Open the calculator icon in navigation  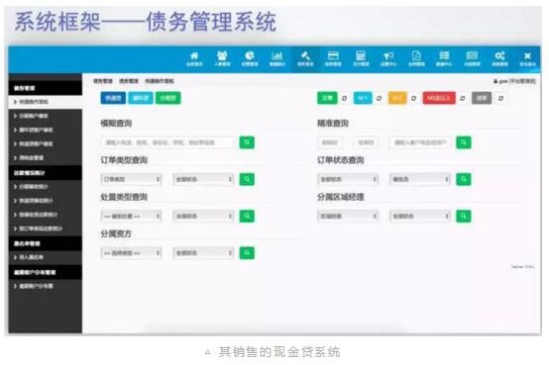pos(361,58)
